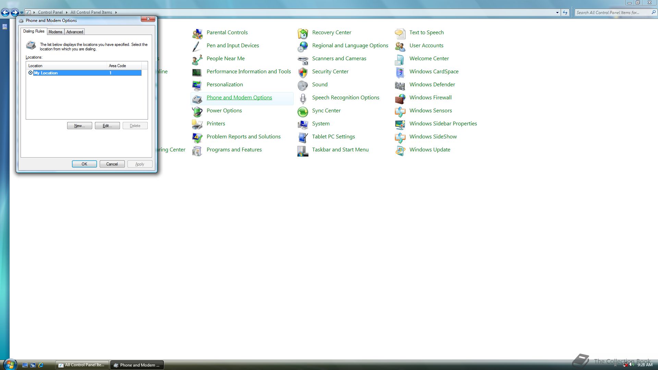Open the Windows Start orb
The height and width of the screenshot is (370, 658).
tap(9, 365)
